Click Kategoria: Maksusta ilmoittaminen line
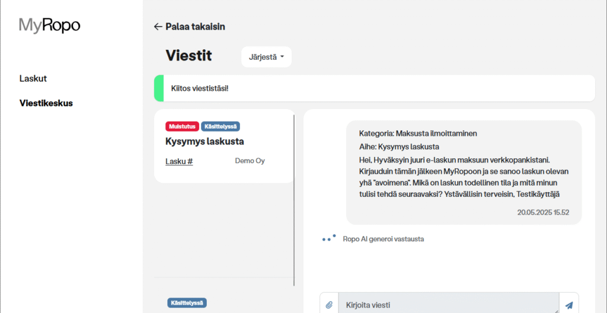Viewport: 607px width, 313px height. coord(418,133)
